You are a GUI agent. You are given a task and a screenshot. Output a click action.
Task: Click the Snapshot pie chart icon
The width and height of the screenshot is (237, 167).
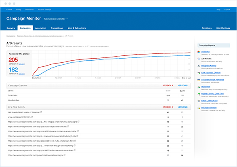199,52
